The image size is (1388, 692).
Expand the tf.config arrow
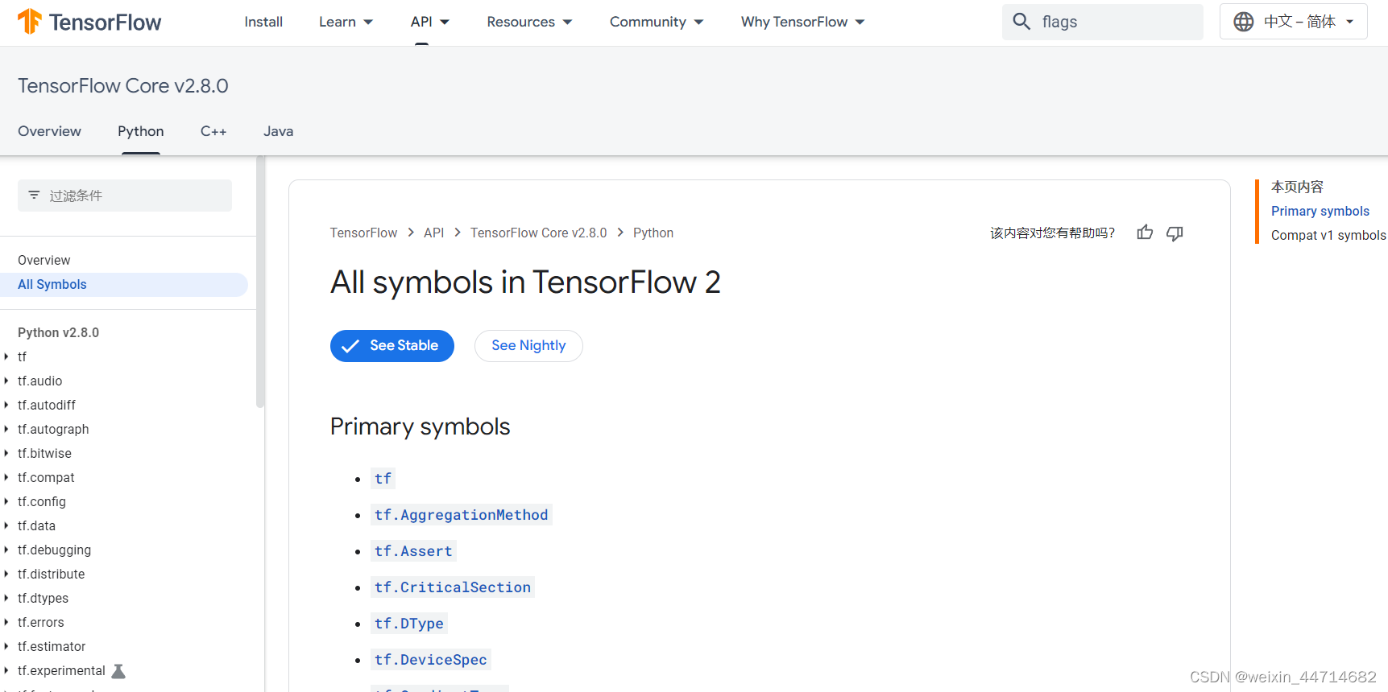tap(6, 501)
